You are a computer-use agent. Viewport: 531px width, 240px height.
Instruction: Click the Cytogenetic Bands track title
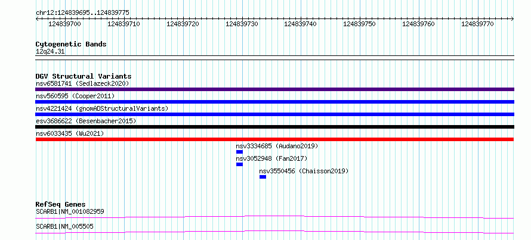pyautogui.click(x=71, y=44)
